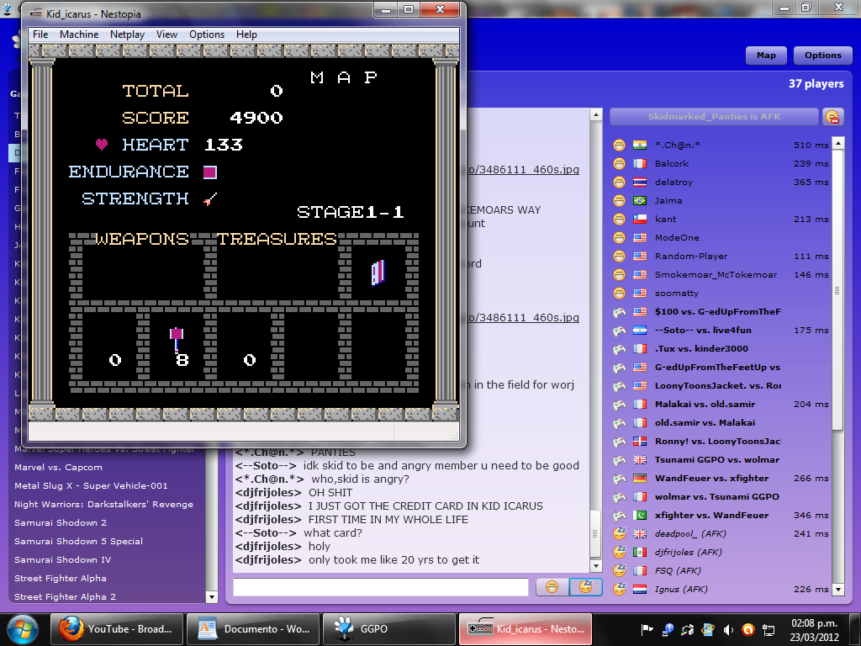The width and height of the screenshot is (861, 646).
Task: Select the smiley status icon beside Balcork
Action: click(x=620, y=164)
